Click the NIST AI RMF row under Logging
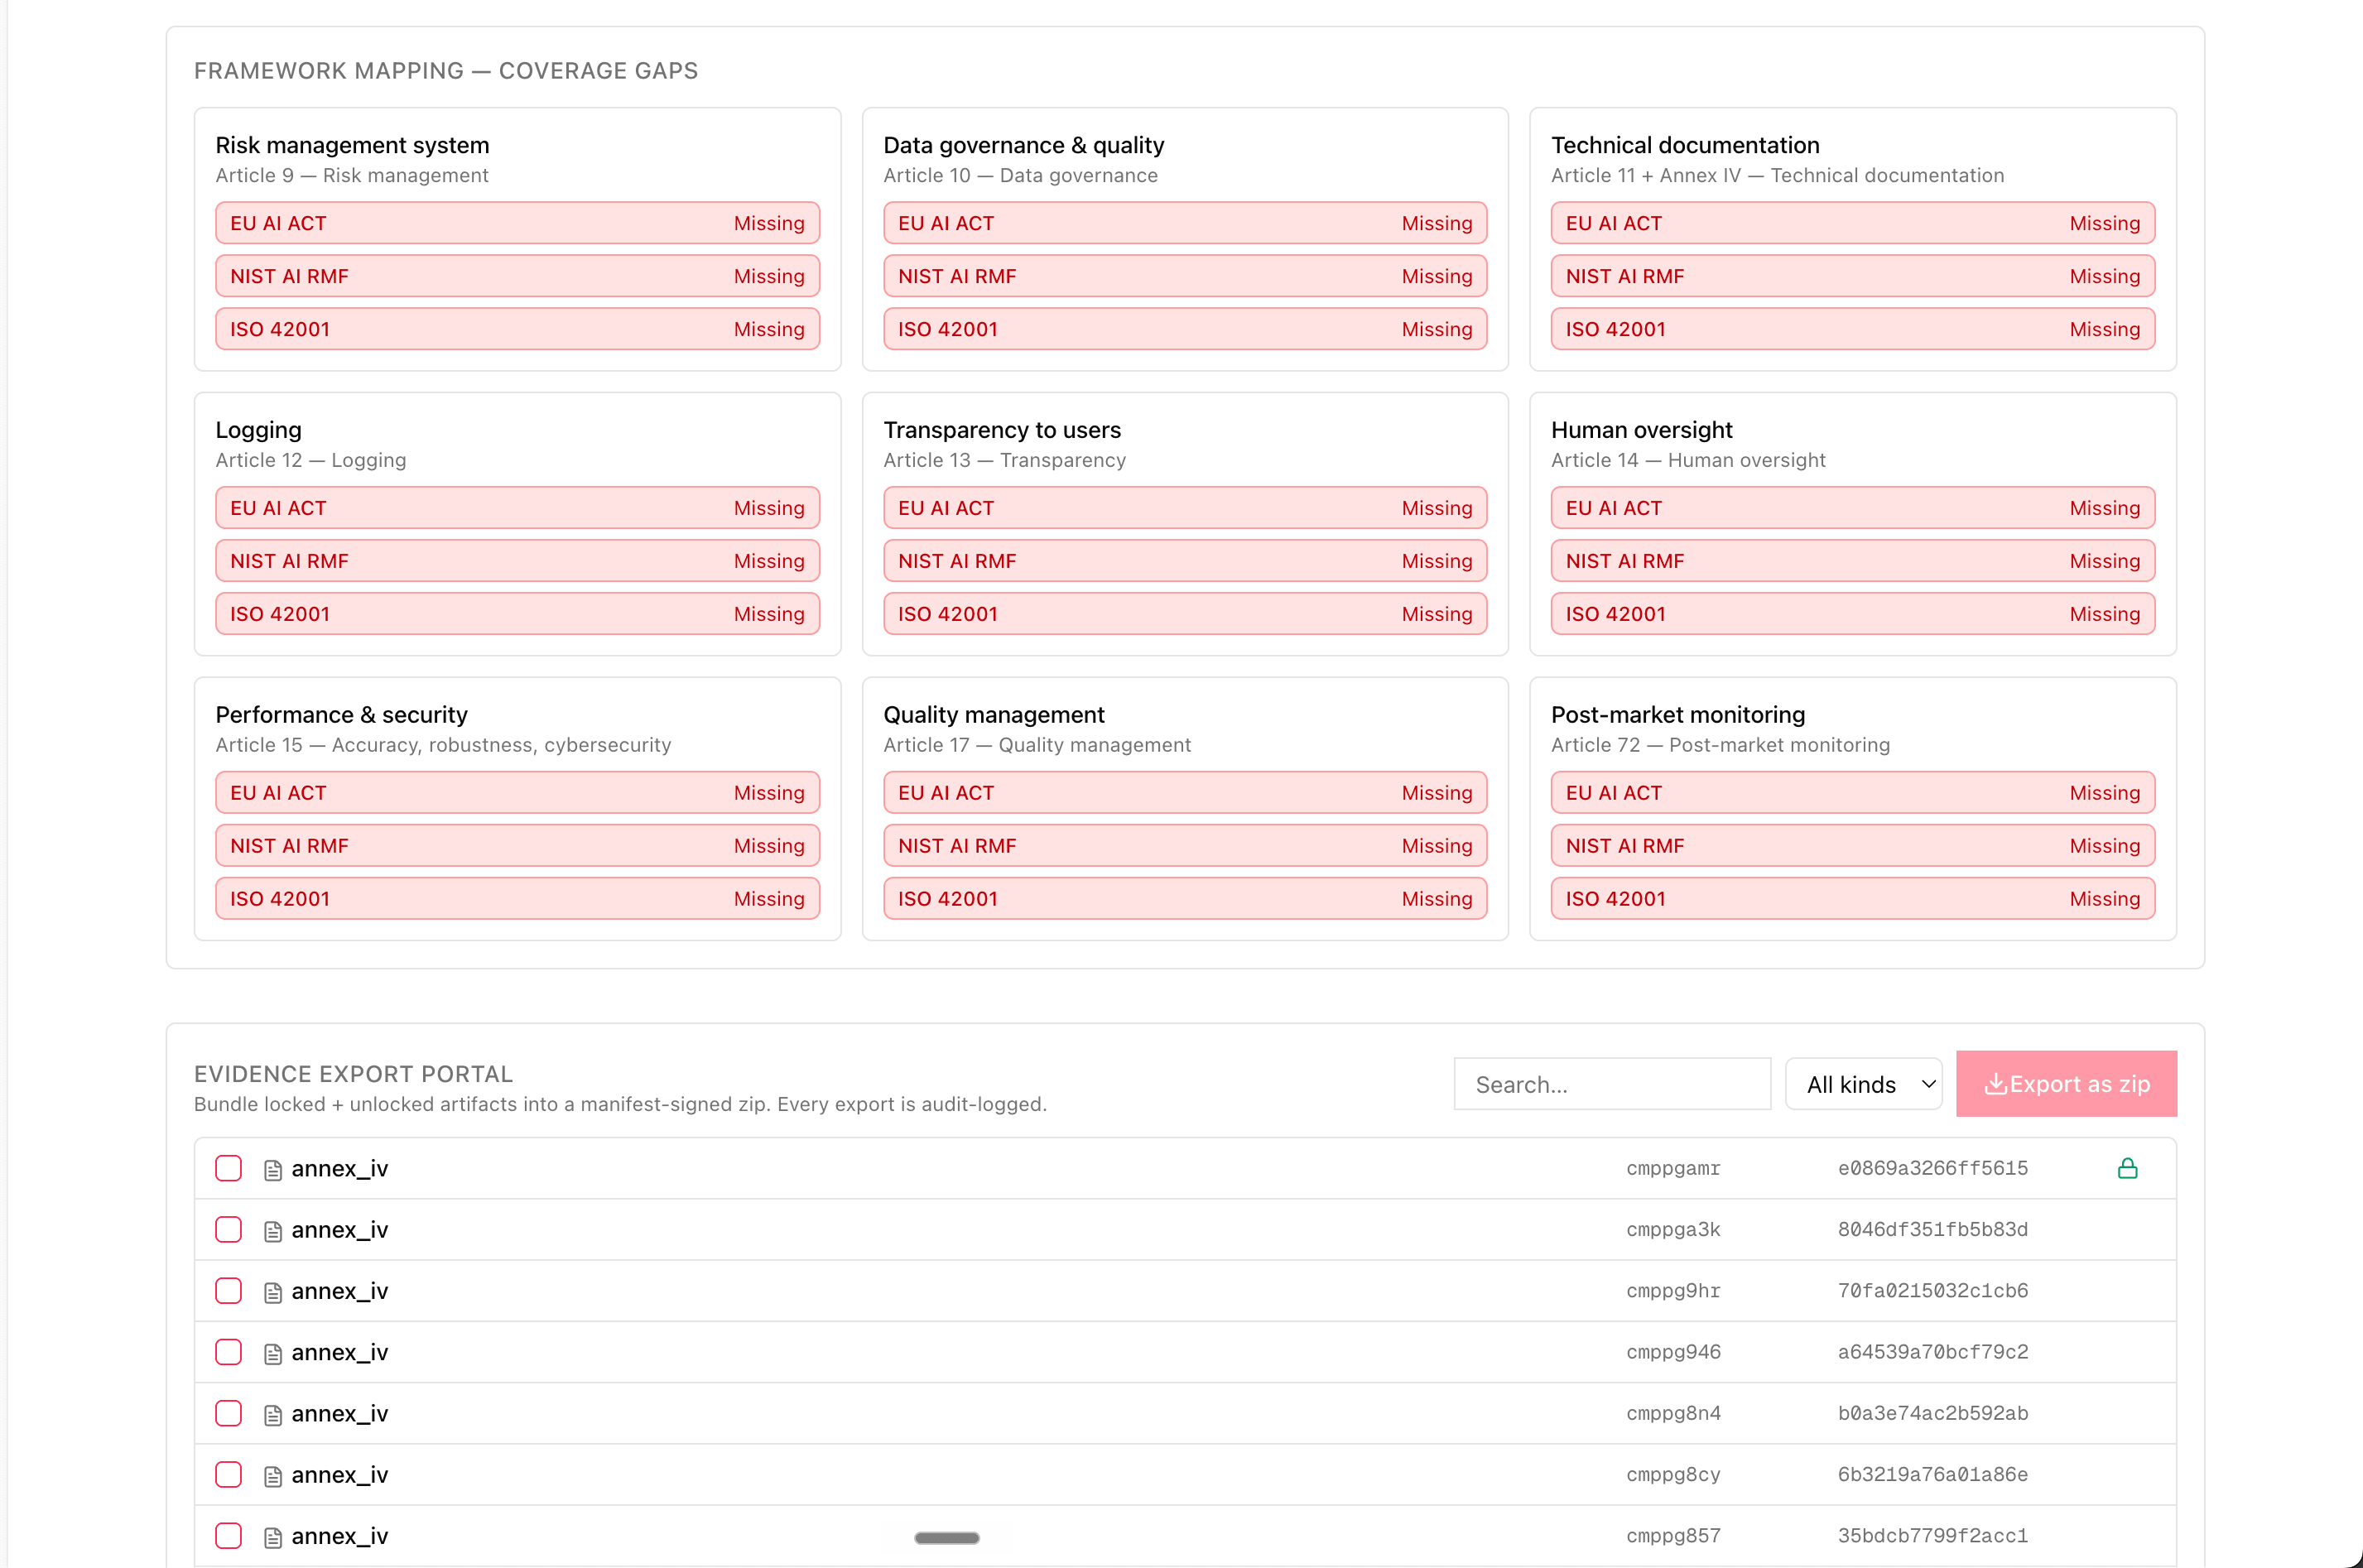 click(x=517, y=561)
